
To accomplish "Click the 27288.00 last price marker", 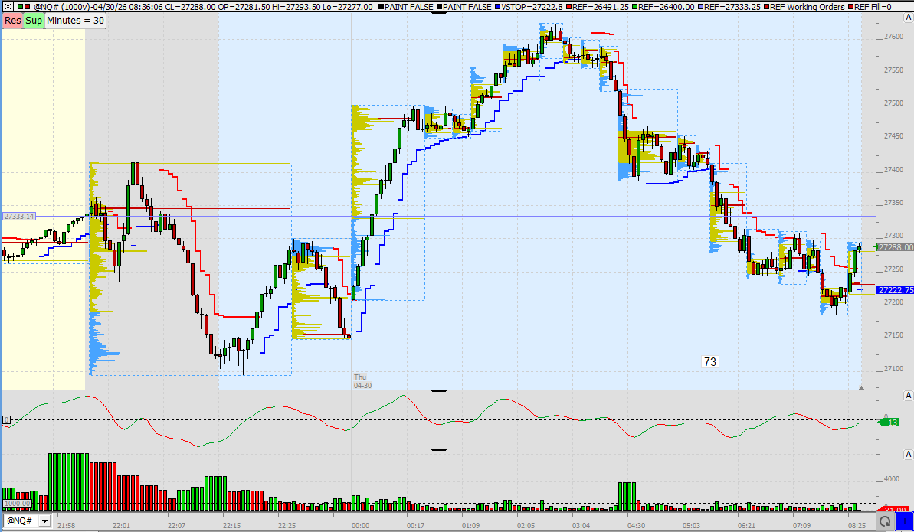I will click(x=895, y=247).
